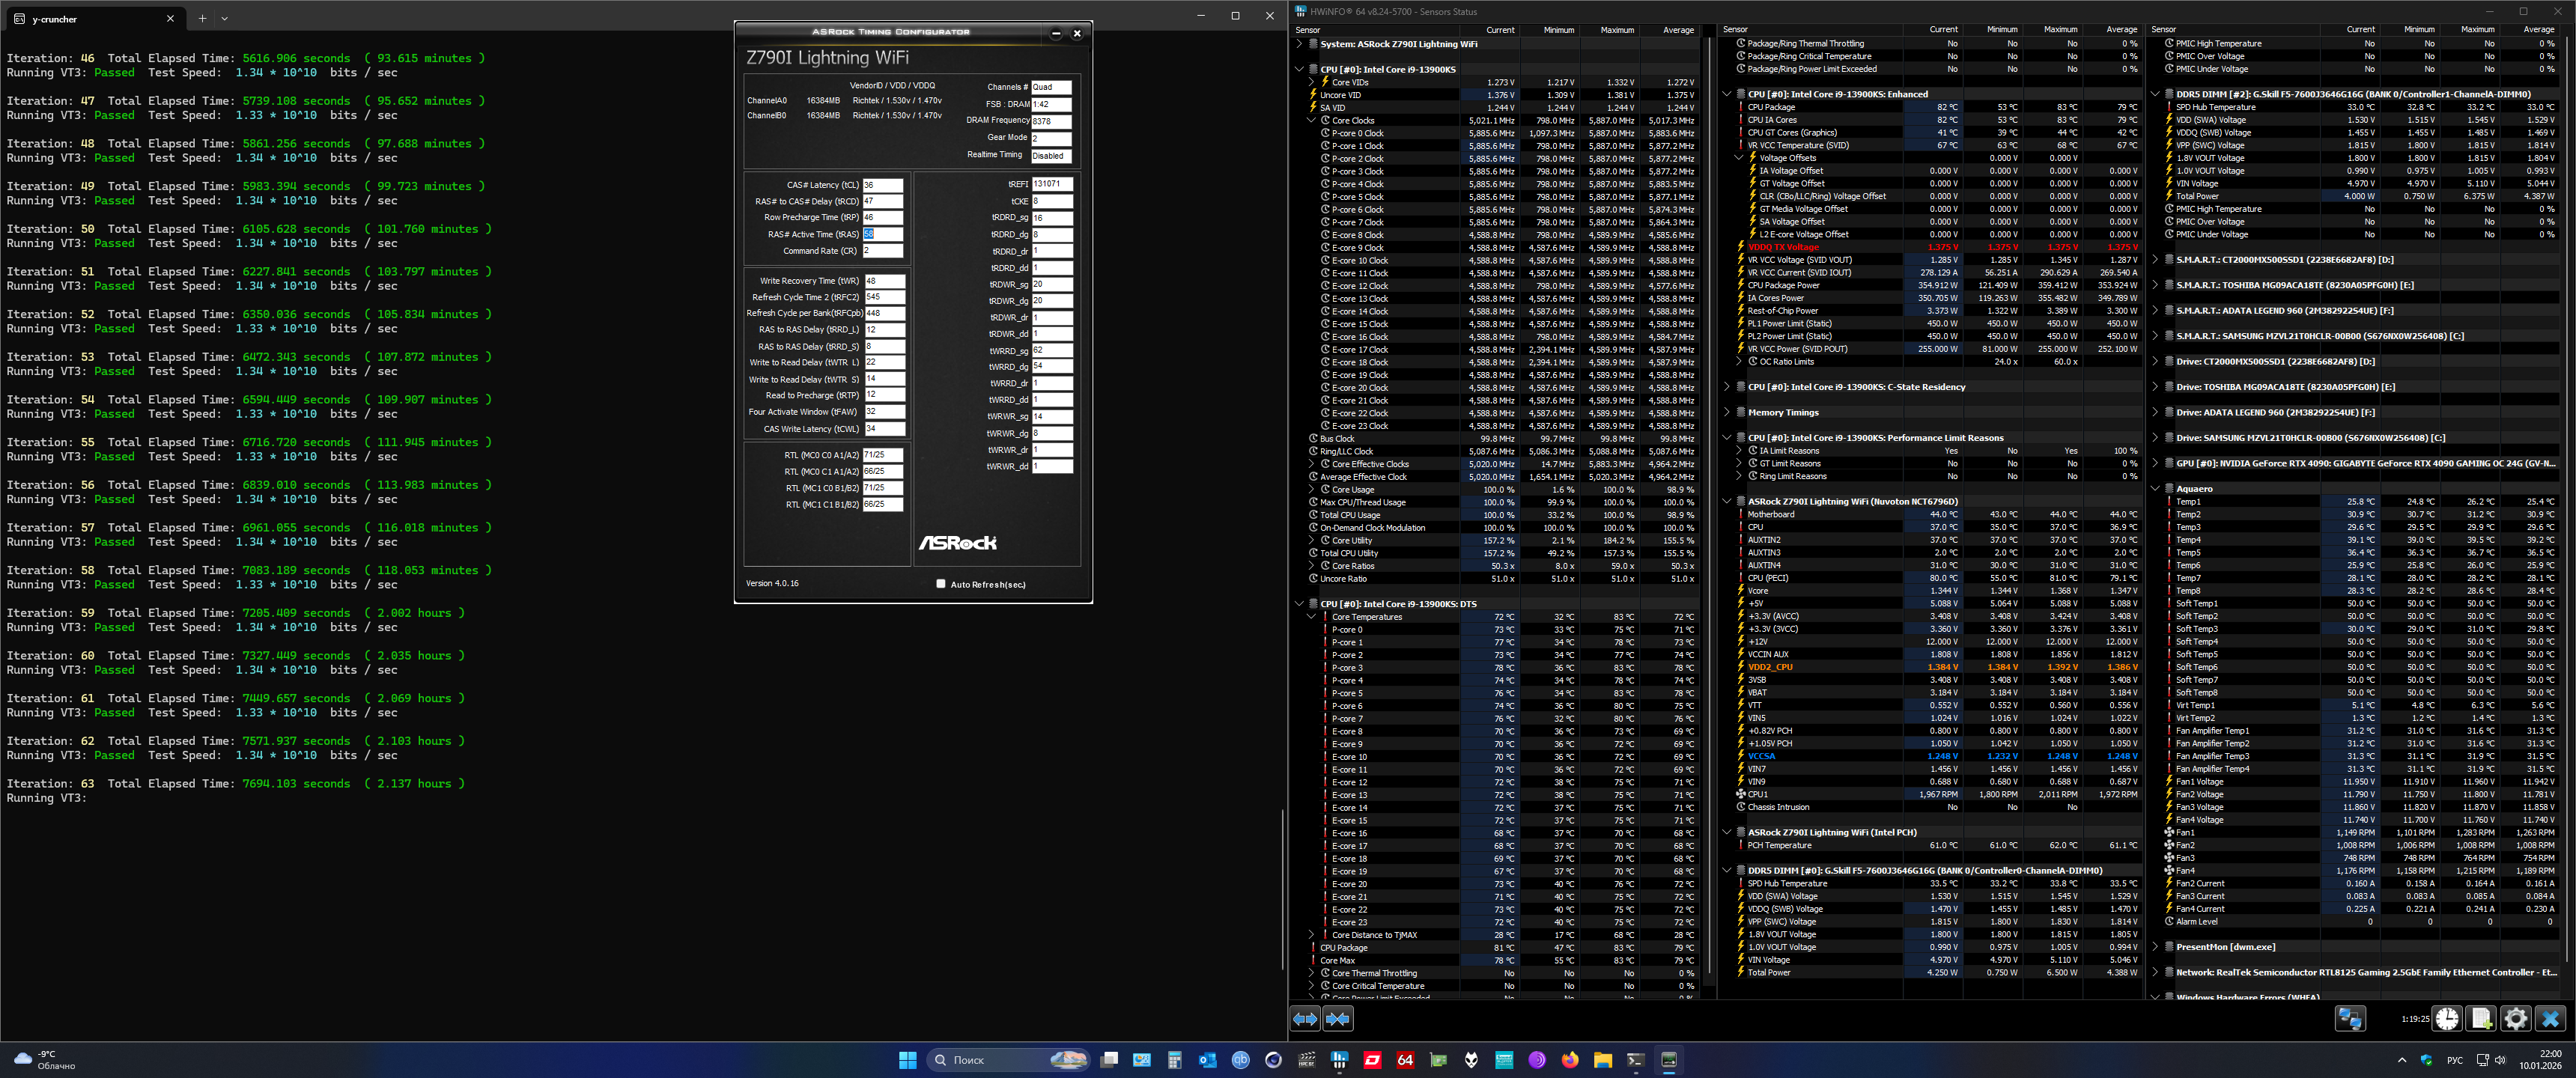
Task: Open HWiNFO sensor settings gear
Action: [2515, 1019]
